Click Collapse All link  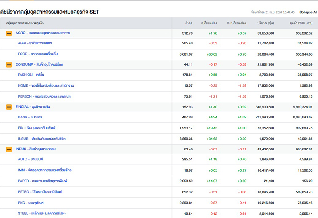(x=308, y=12)
